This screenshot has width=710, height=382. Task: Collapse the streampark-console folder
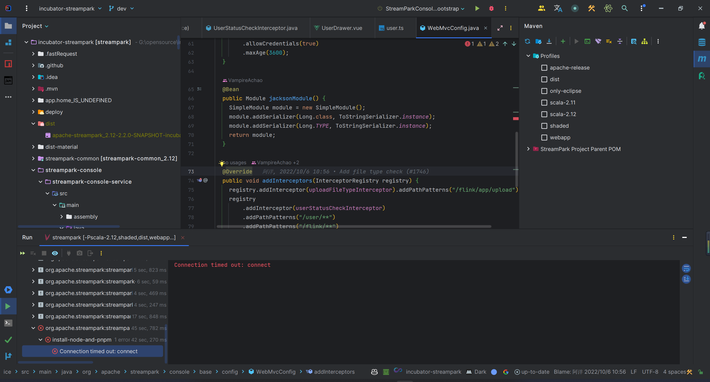[33, 170]
